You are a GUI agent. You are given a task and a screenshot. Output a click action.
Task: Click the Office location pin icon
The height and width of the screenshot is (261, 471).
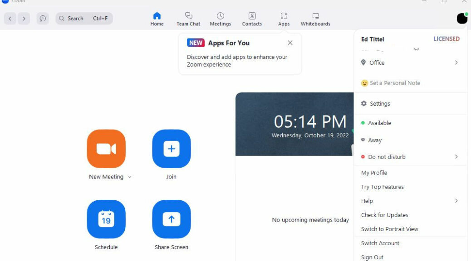pyautogui.click(x=363, y=63)
